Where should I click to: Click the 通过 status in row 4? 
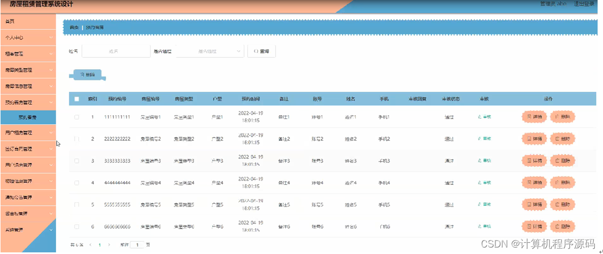449,183
